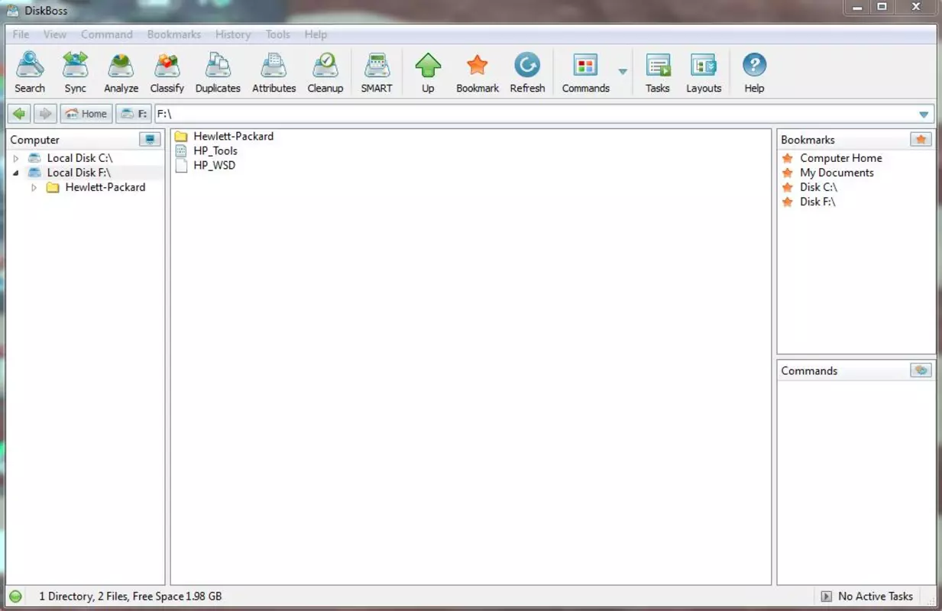Open the Tools menu
The width and height of the screenshot is (942, 611).
(278, 34)
